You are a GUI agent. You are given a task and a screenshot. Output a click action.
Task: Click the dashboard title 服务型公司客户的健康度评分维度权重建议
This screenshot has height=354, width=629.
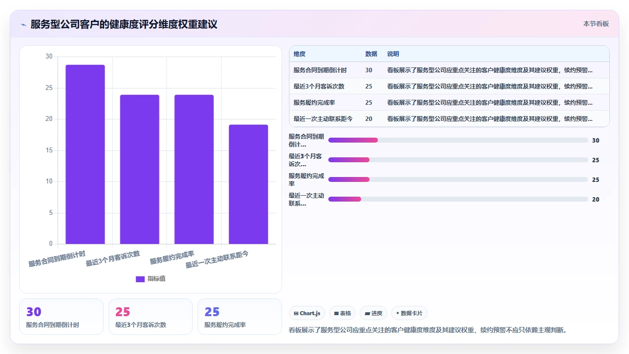[x=124, y=24]
